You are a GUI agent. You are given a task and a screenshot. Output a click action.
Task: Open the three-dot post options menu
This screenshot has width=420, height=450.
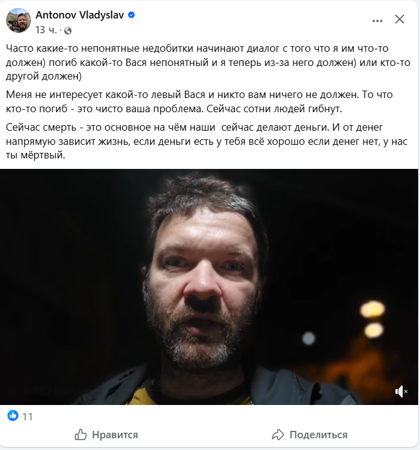coord(377,21)
